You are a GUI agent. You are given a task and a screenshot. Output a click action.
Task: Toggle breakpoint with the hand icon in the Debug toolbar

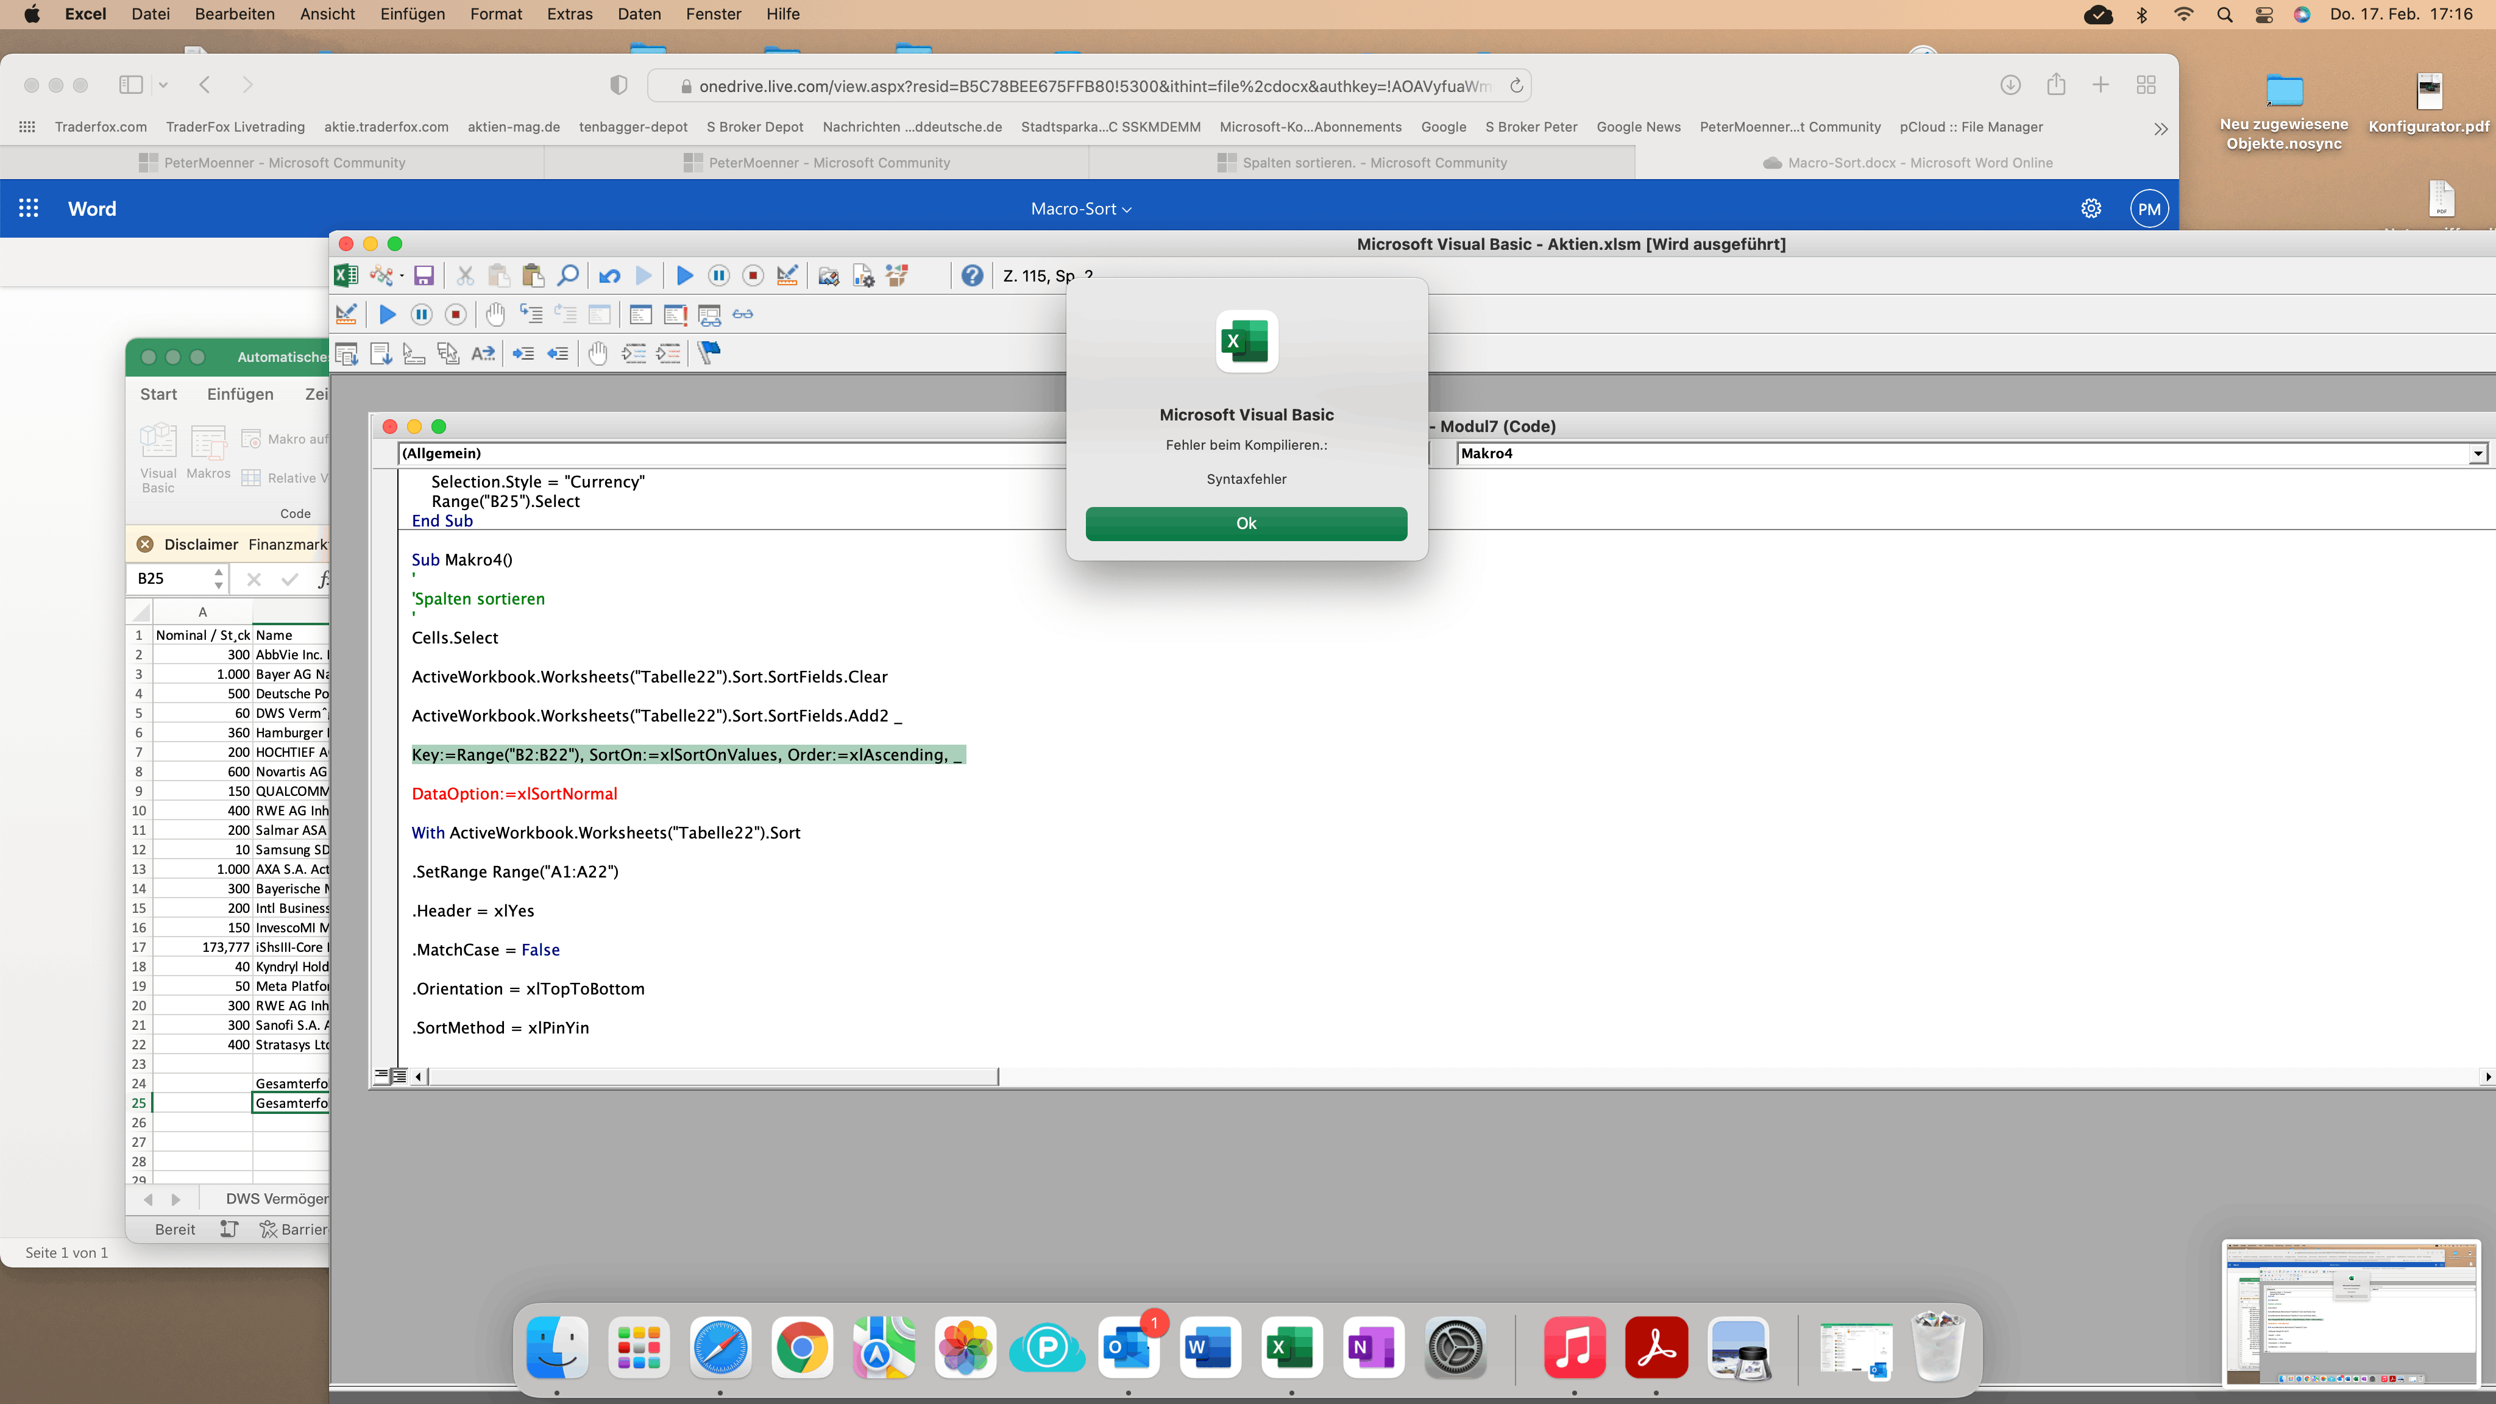point(495,314)
